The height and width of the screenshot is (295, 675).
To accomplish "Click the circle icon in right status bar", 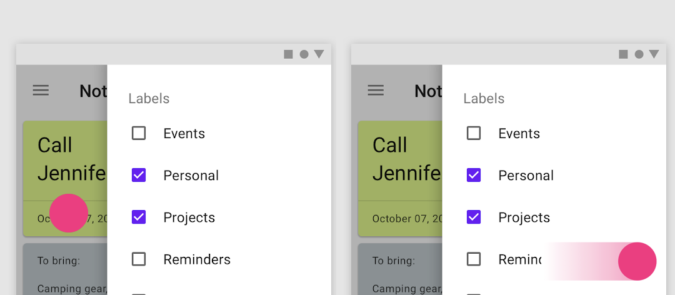I will coord(639,54).
